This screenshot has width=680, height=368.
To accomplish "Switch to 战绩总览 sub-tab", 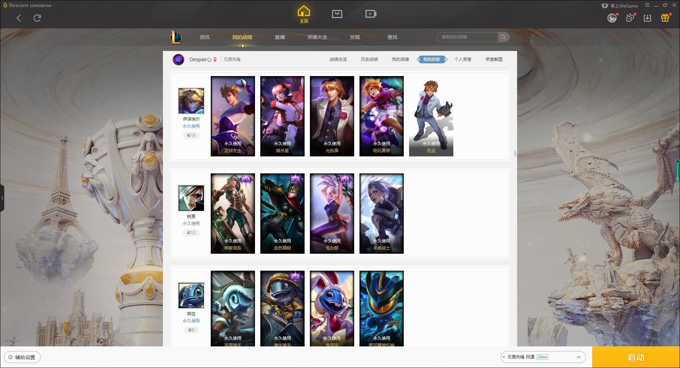I will tap(338, 59).
